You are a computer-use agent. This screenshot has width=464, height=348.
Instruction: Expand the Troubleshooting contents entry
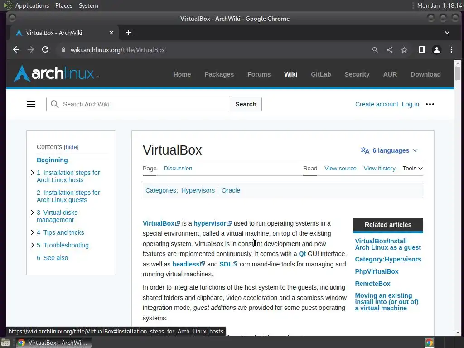click(33, 245)
